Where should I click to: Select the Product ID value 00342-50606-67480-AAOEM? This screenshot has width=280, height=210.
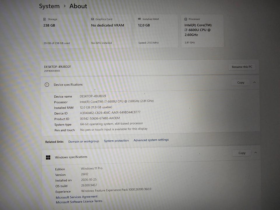click(x=100, y=118)
